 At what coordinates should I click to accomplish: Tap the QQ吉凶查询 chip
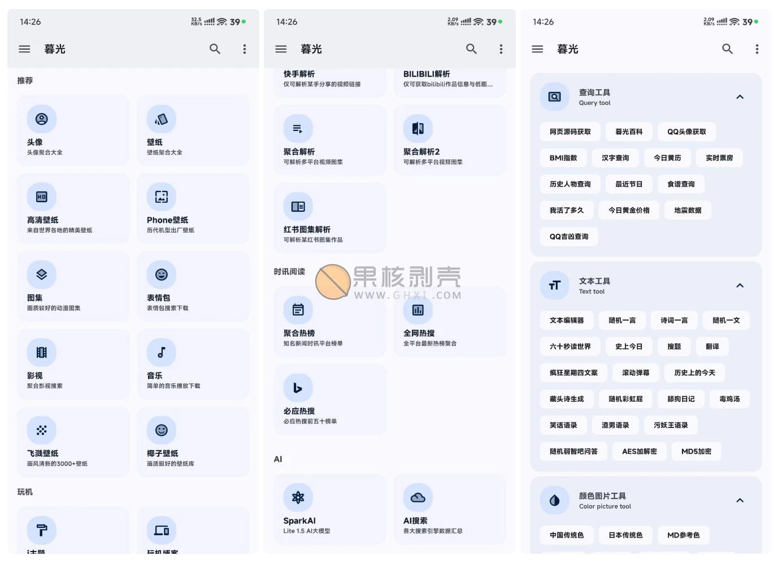(569, 237)
